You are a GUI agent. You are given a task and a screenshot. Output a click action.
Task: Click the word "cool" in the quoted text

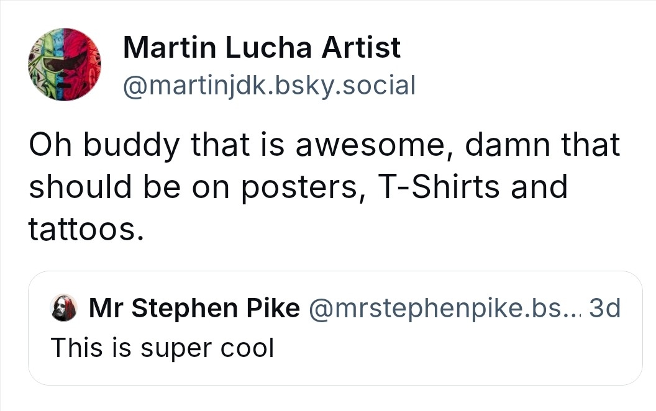click(x=247, y=348)
